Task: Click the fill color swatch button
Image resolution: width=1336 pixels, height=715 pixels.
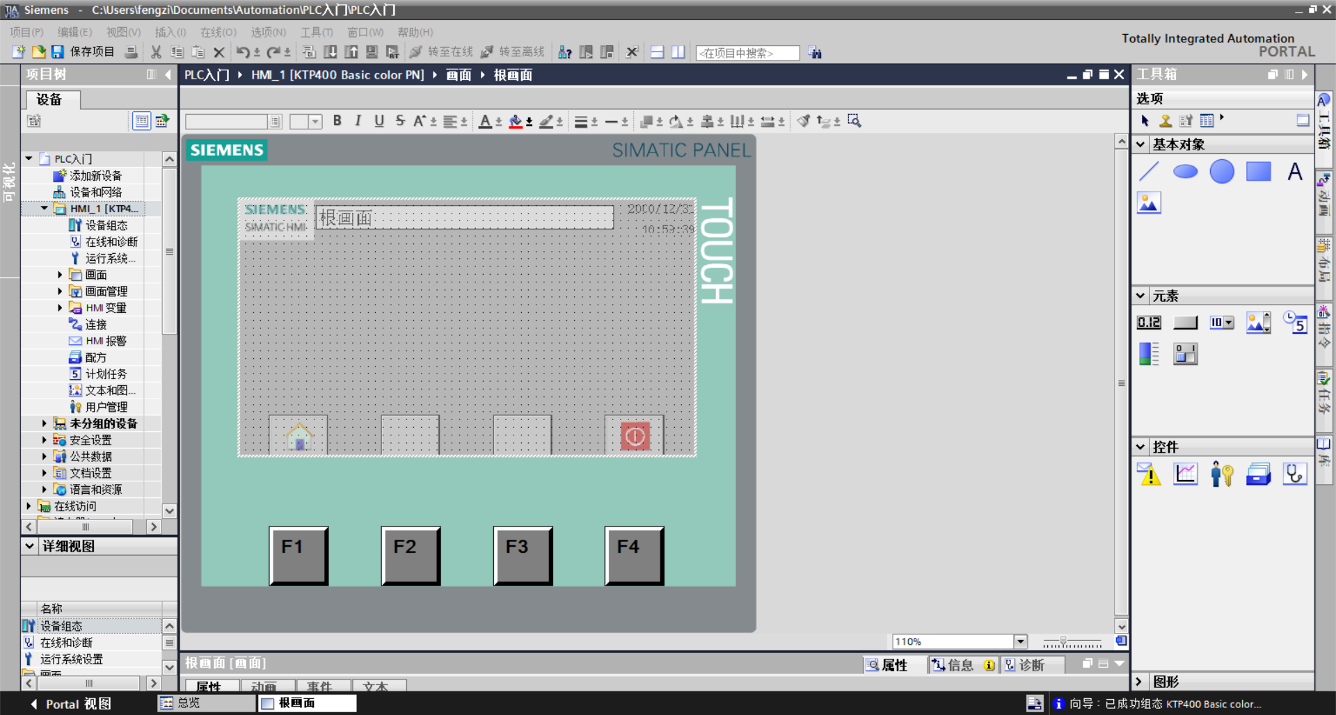Action: pos(516,121)
